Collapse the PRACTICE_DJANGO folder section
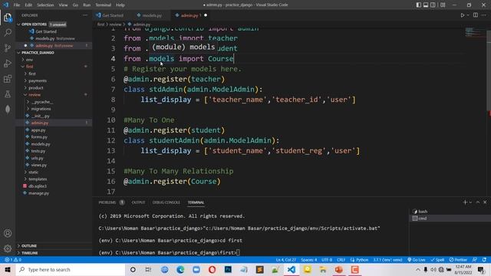Viewport: 491px width, 276px height. click(x=18, y=53)
